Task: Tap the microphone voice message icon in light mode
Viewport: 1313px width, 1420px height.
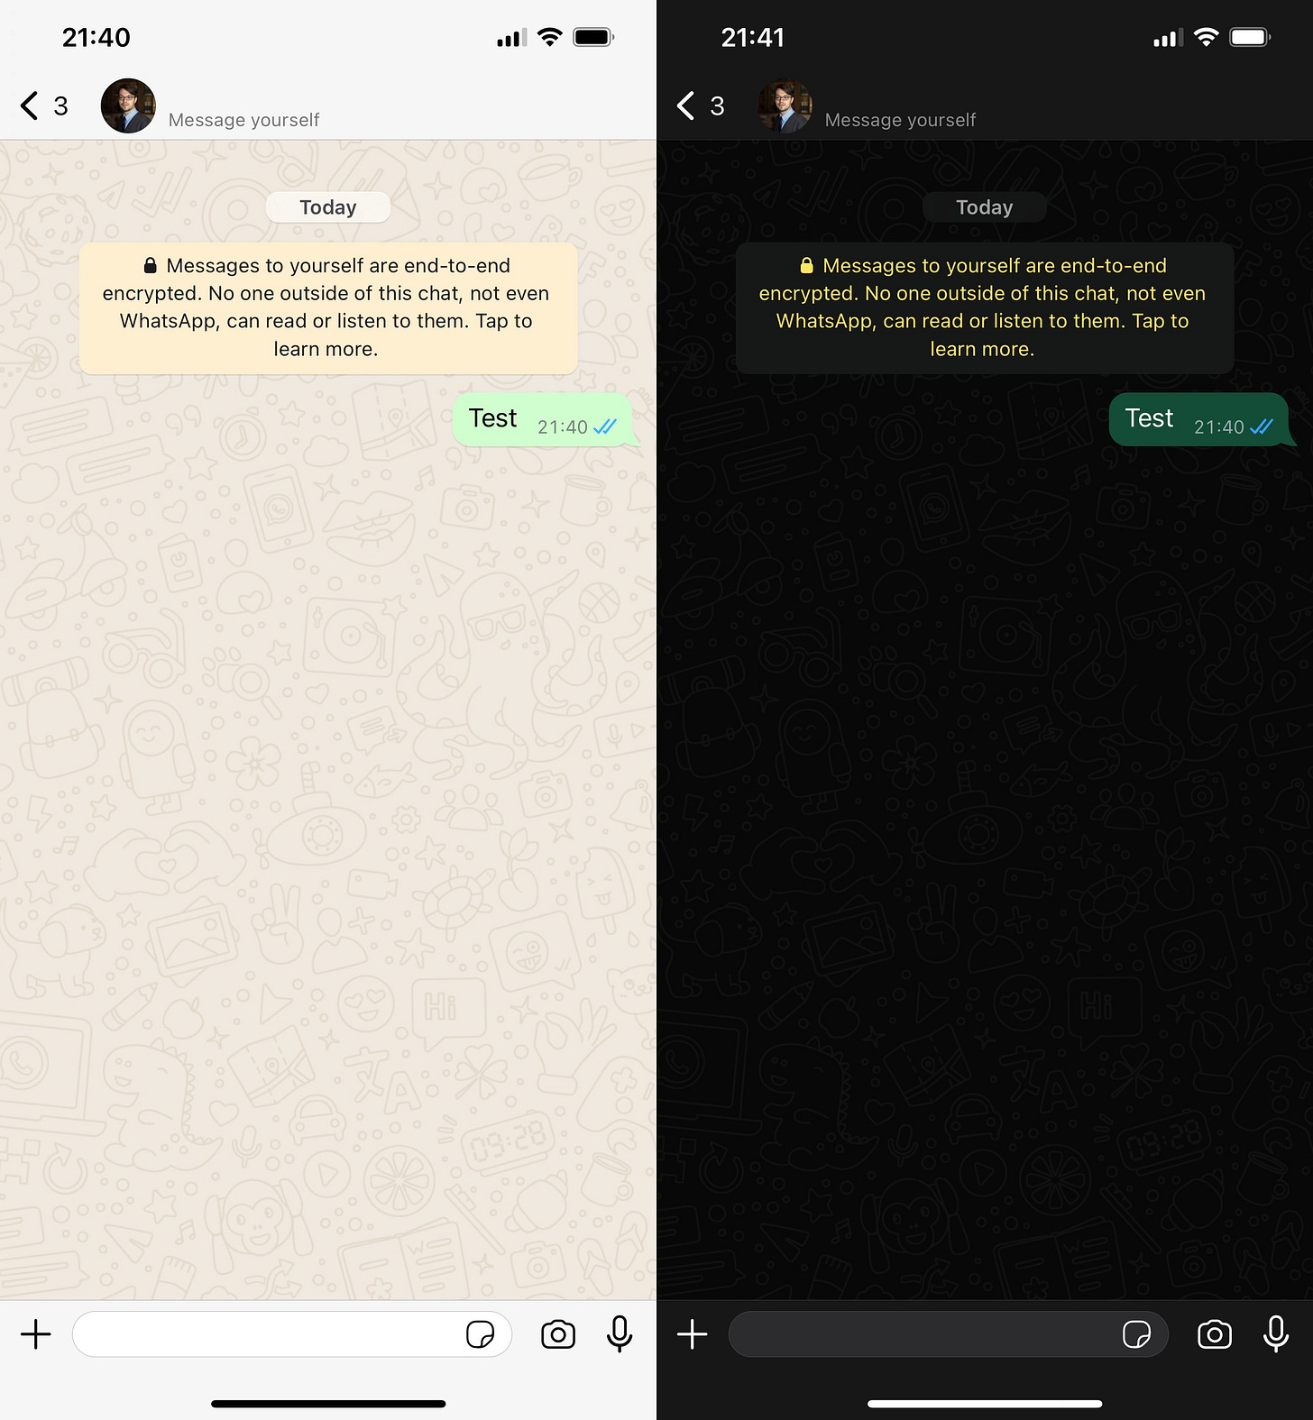Action: (620, 1334)
